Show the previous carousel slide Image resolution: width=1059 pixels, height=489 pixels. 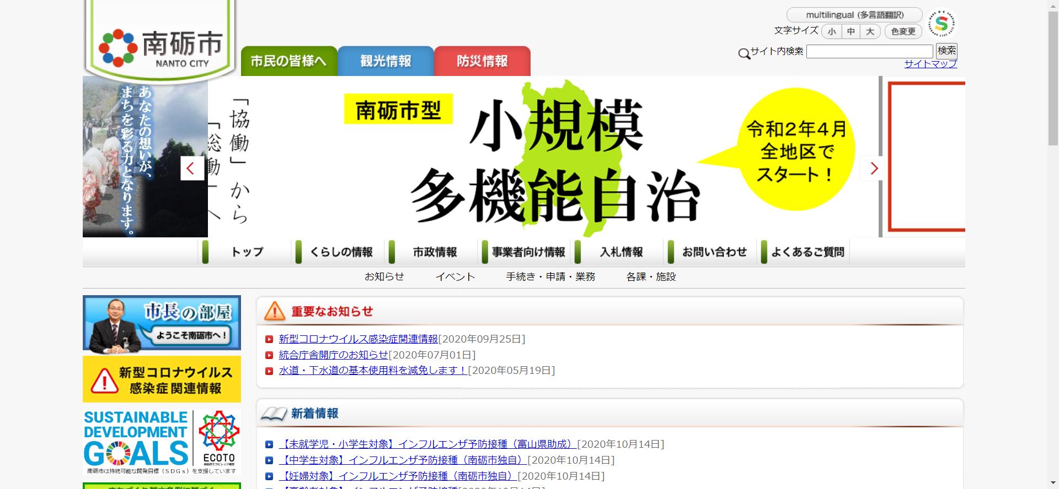(192, 169)
